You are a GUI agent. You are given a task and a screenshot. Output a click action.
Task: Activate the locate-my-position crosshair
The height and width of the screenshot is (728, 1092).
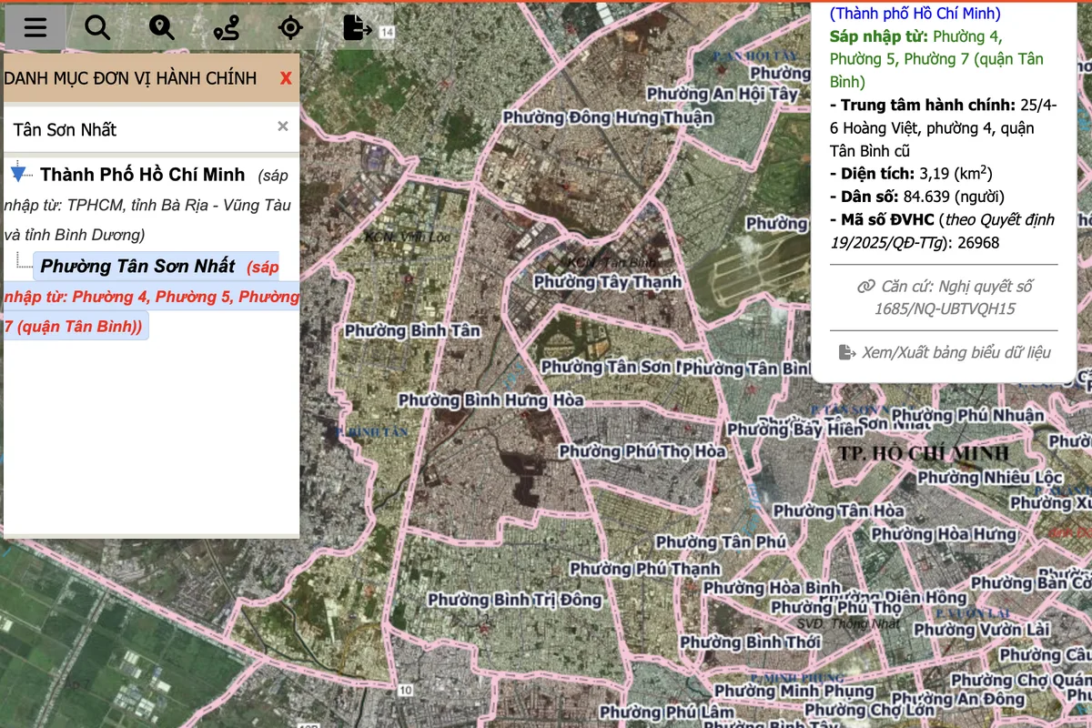(x=290, y=27)
